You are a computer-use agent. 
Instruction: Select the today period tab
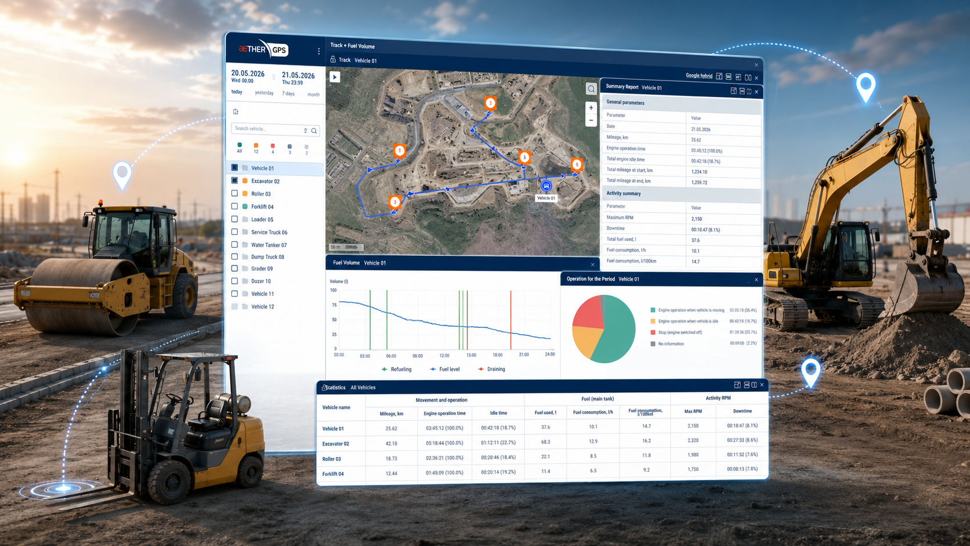pyautogui.click(x=237, y=92)
